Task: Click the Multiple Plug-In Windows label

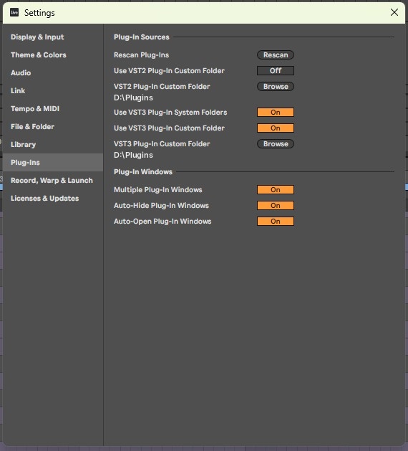Action: [158, 190]
